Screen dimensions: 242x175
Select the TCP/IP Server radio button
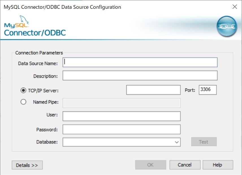click(x=23, y=90)
